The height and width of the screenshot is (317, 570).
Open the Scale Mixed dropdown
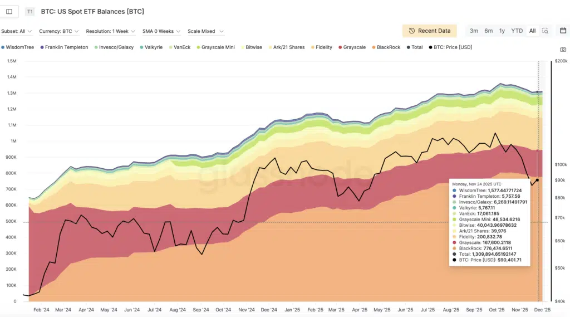coord(205,31)
